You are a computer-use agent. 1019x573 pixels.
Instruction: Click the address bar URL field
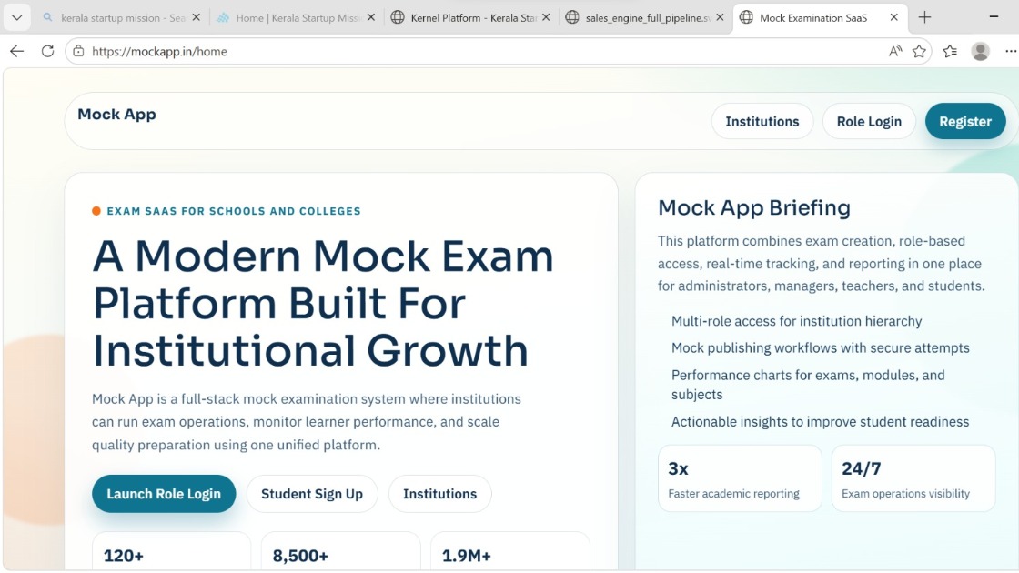[x=455, y=52]
